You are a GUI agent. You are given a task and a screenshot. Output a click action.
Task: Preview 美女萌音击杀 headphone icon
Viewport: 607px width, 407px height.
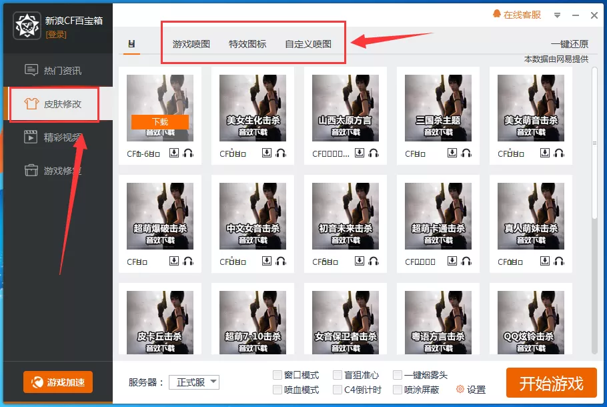[x=559, y=153]
